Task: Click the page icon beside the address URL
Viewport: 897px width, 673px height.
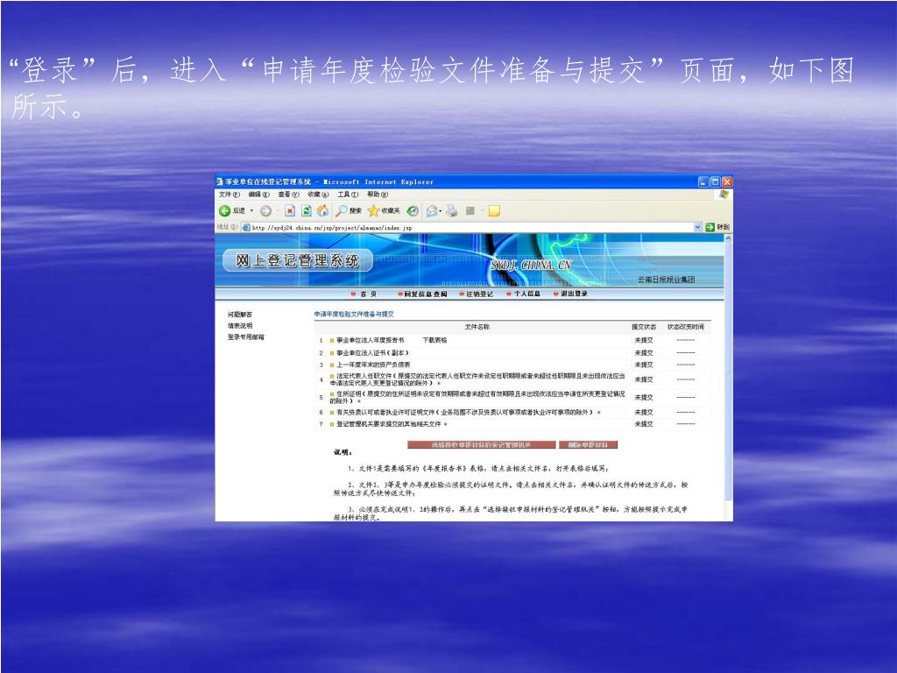Action: (246, 227)
